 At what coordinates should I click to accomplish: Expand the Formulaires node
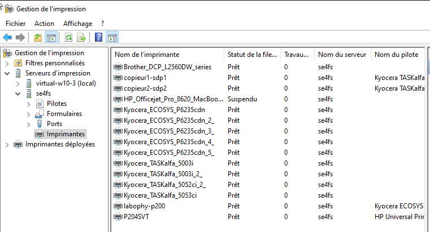28,114
